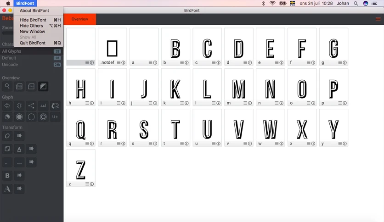Click the resize square icon under Transform
384x222 pixels.
7,149
